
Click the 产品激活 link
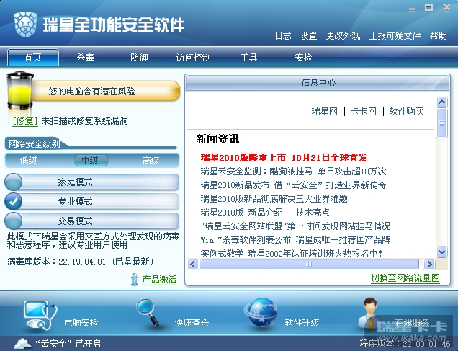[x=159, y=280]
